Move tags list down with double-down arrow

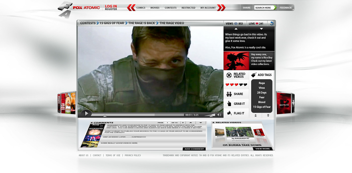[268, 115]
